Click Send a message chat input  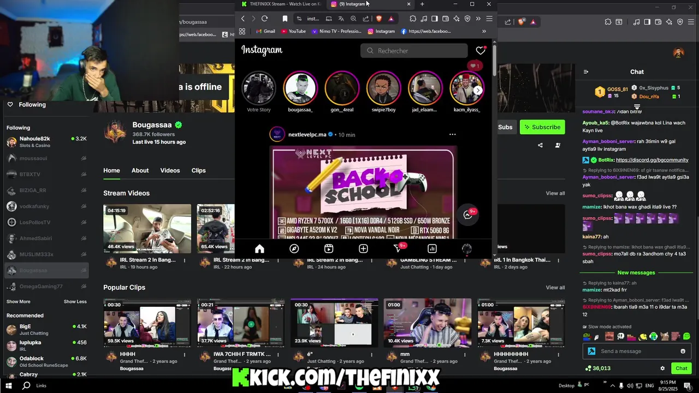(636, 351)
